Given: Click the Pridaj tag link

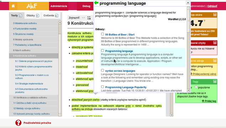Looking at the screenshot, I should [x=209, y=101].
